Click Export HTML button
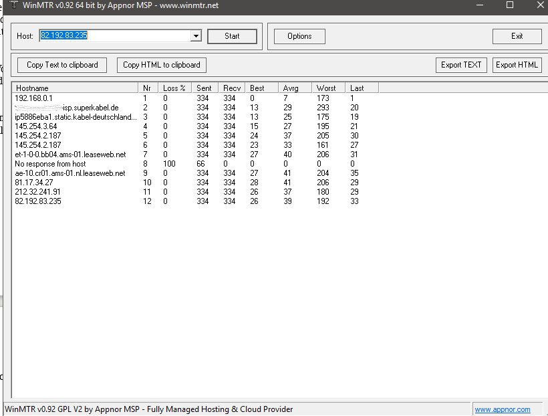This screenshot has width=548, height=416. (x=517, y=65)
